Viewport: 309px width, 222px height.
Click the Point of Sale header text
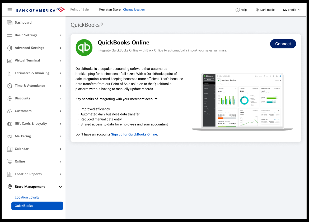79,9
